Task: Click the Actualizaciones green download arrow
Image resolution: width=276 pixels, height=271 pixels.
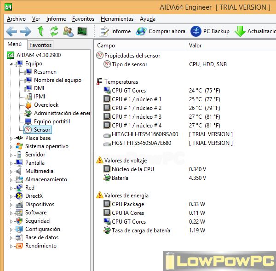Action: [x=240, y=31]
